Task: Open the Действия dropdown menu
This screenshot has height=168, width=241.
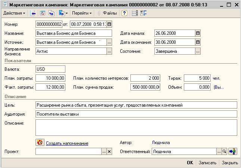Action: point(14,13)
